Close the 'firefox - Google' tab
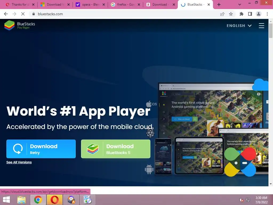 point(139,5)
